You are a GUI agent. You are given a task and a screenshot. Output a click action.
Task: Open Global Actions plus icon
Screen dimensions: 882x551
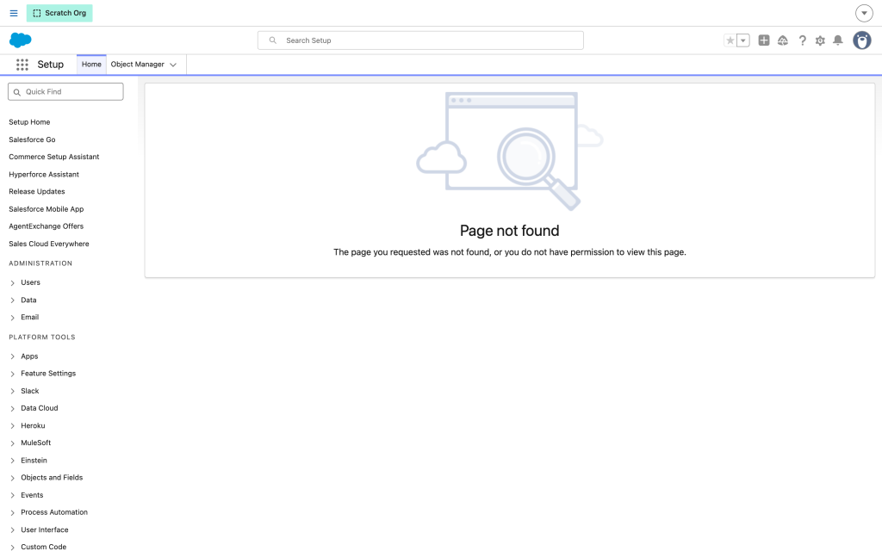point(763,40)
